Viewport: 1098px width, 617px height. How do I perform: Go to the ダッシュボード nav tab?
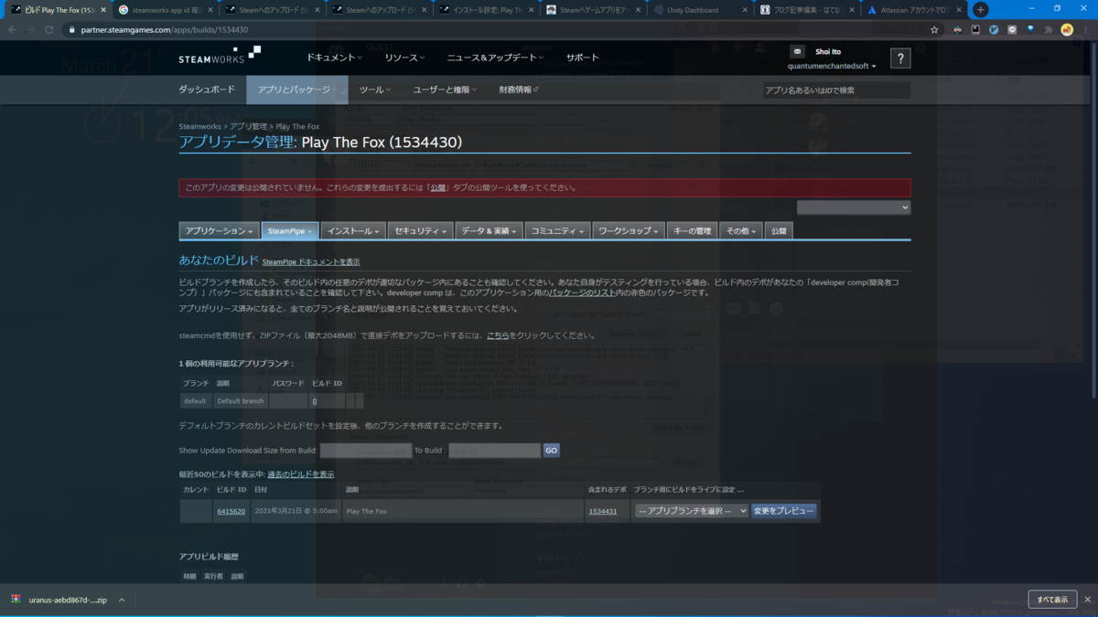click(x=207, y=90)
